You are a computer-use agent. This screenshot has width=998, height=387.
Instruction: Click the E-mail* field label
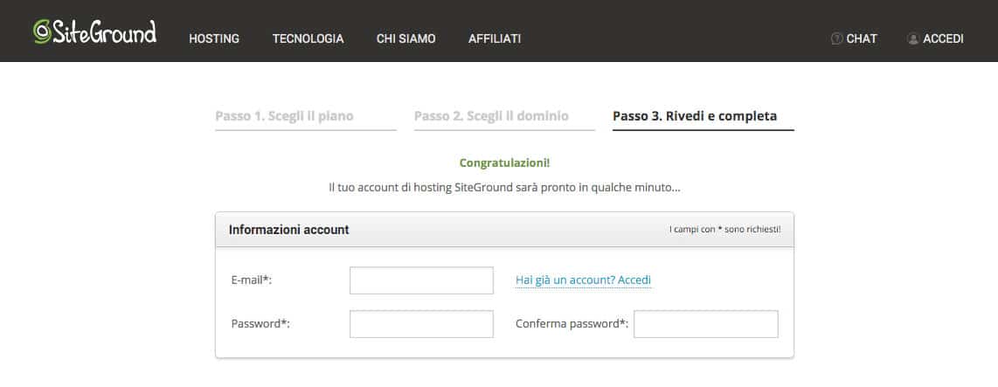pos(252,280)
